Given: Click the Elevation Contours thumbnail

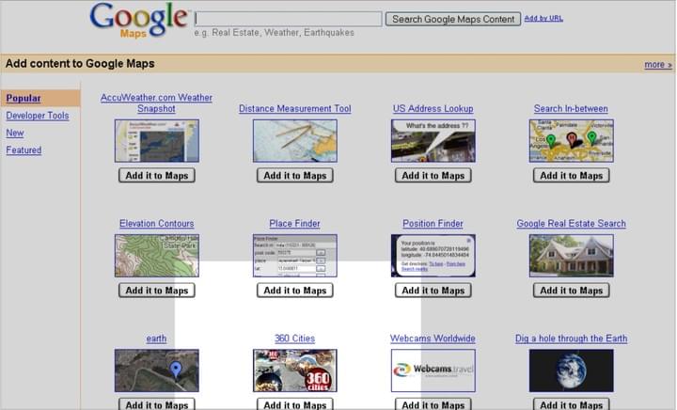Looking at the screenshot, I should point(157,256).
